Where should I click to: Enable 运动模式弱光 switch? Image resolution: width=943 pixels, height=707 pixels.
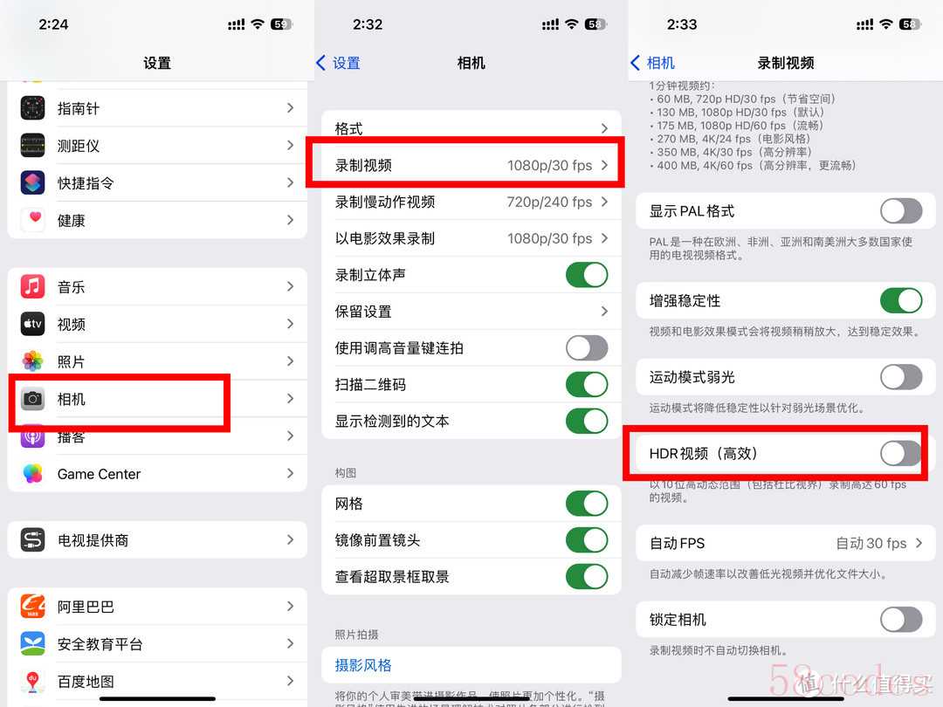[901, 377]
